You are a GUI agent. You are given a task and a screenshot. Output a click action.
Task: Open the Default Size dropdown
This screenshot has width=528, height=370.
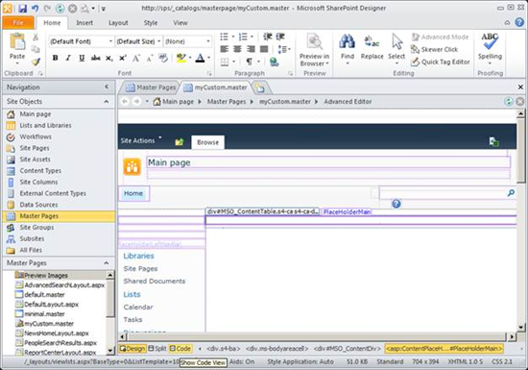click(138, 41)
